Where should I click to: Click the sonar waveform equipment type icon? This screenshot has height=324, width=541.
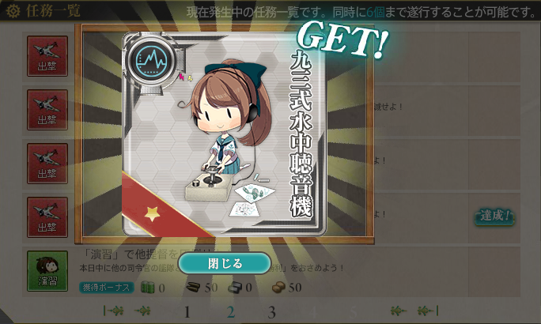click(x=152, y=61)
